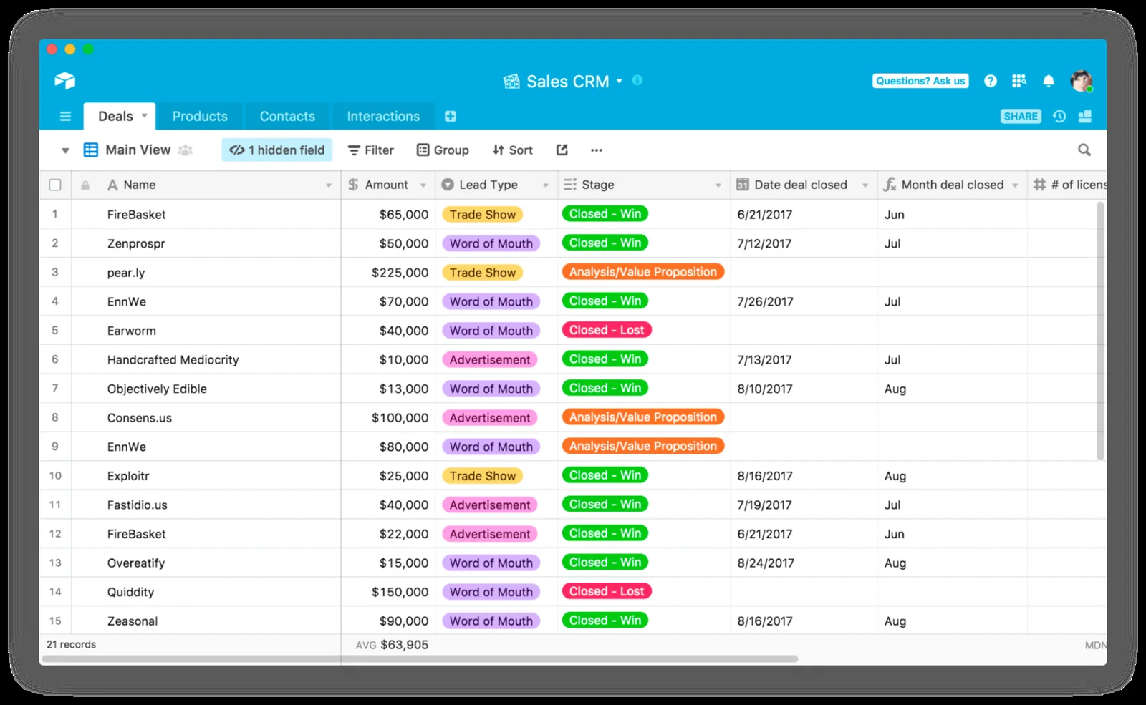Click the Questions? Ask us button
This screenshot has width=1146, height=705.
click(x=920, y=81)
